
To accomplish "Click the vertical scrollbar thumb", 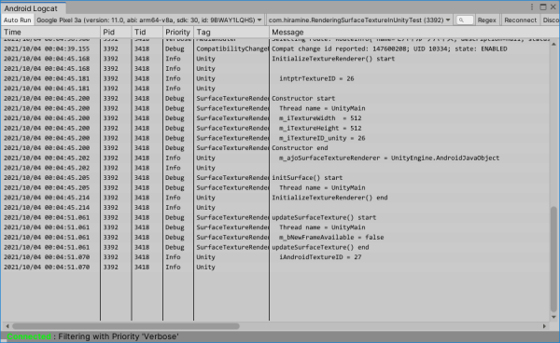I will 553,258.
